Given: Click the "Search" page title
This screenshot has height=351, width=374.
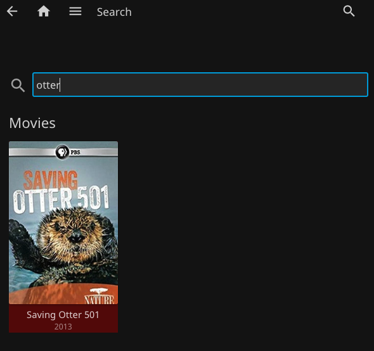Looking at the screenshot, I should click(x=114, y=12).
